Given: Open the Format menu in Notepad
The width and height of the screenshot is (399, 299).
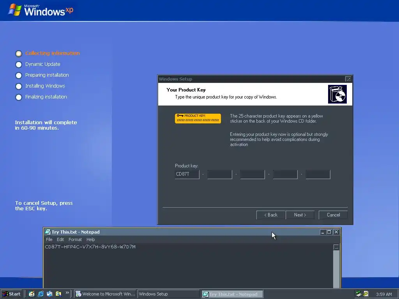Looking at the screenshot, I should pos(75,239).
